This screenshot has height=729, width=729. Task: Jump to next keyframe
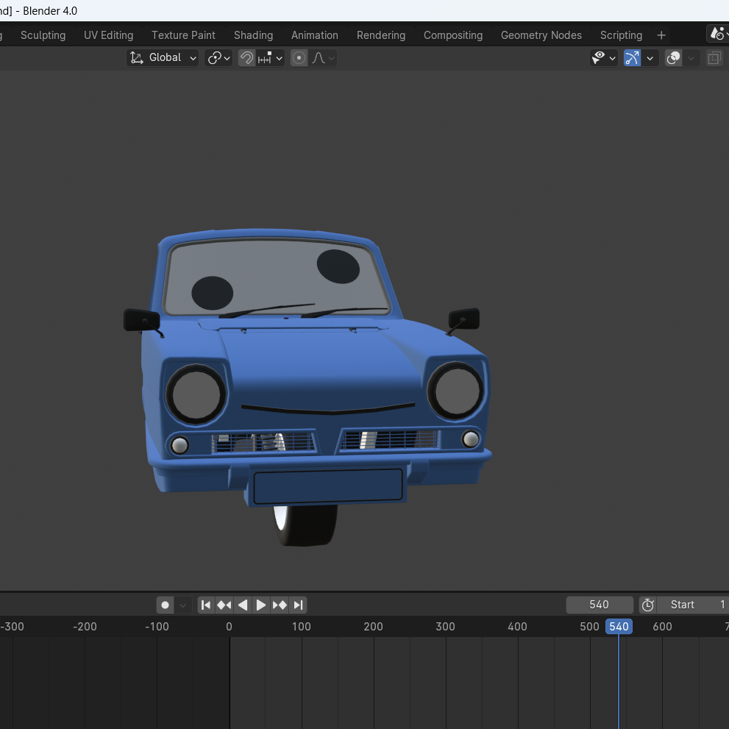tap(280, 605)
